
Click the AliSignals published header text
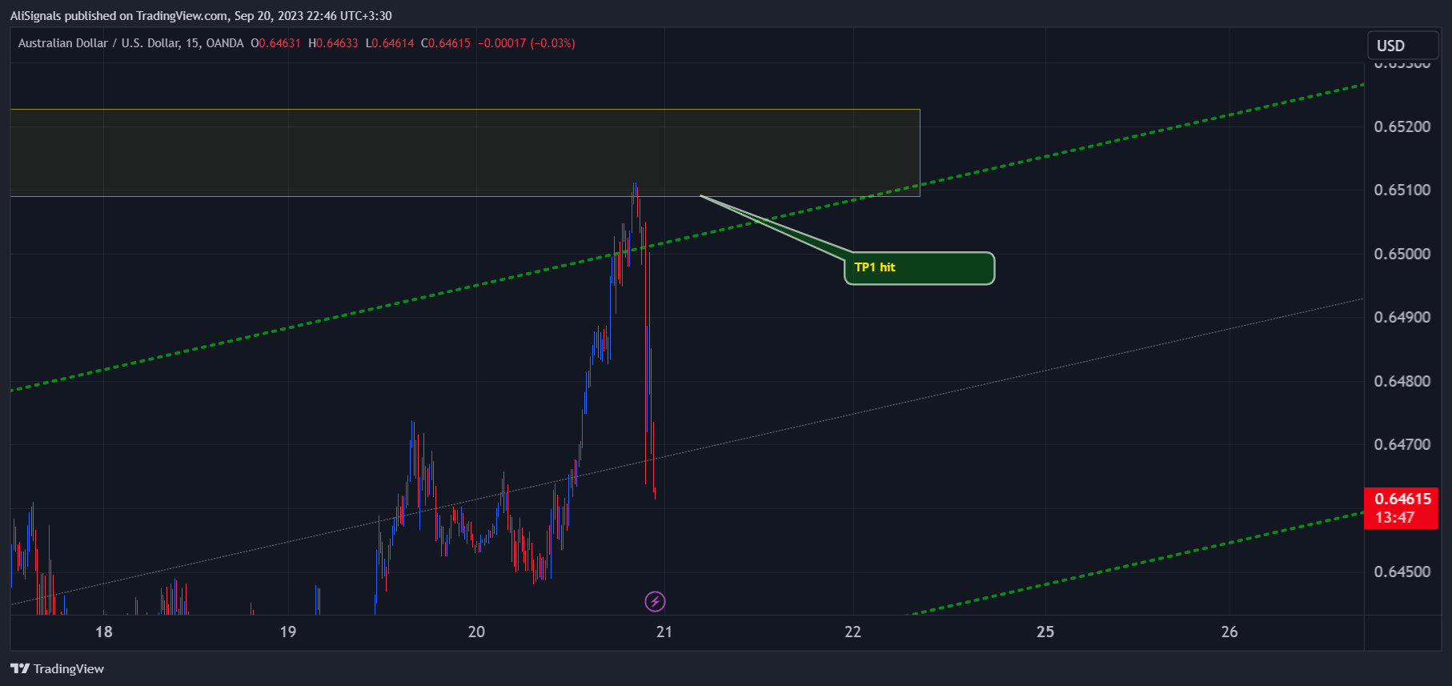coord(201,15)
